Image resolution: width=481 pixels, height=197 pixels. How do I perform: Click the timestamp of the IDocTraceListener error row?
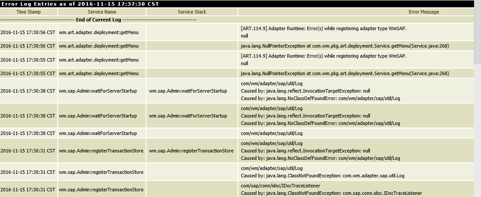coord(28,190)
